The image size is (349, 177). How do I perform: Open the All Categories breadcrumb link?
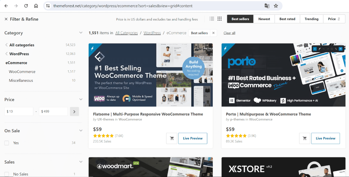[127, 33]
